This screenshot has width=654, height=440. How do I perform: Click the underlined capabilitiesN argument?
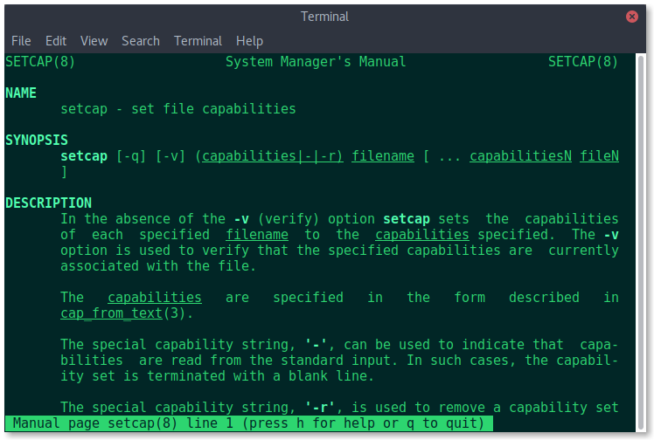[x=520, y=155]
